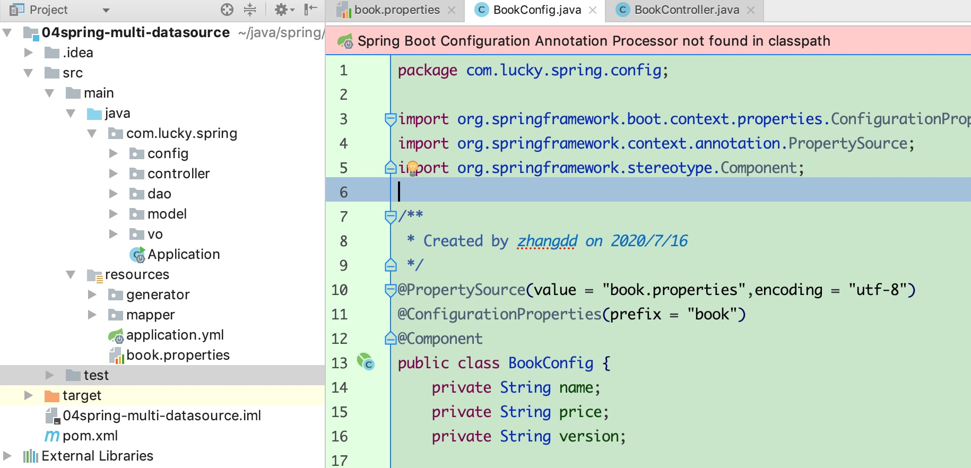Viewport: 971px width, 468px height.
Task: Select 04spring-multi-datasource.iml file
Action: coord(162,415)
